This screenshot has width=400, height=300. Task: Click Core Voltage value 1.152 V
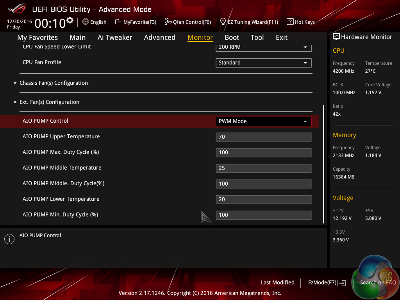click(373, 93)
